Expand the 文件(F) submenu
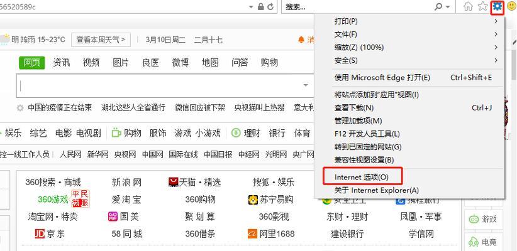This screenshot has height=251, width=517. (x=496, y=35)
